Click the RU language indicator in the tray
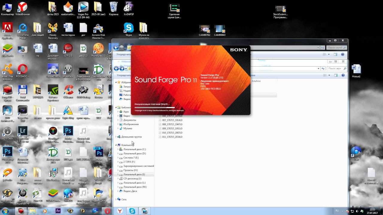 click(337, 211)
